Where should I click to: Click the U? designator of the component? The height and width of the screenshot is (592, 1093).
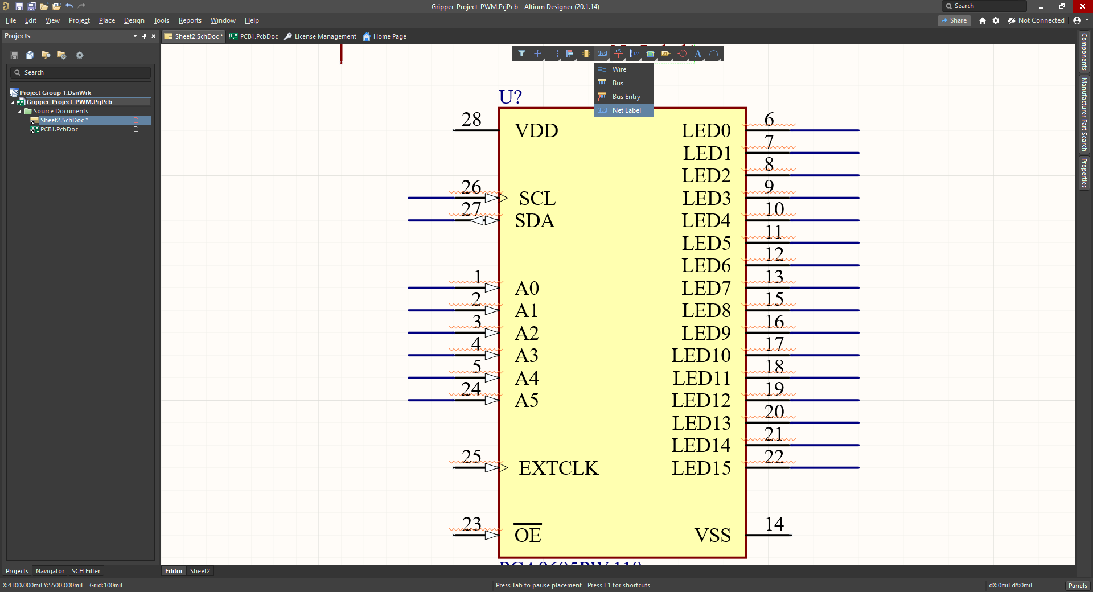tap(510, 97)
